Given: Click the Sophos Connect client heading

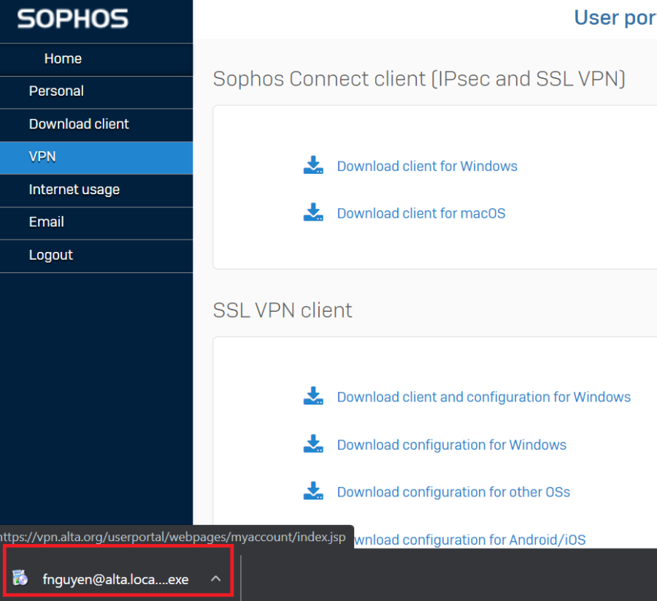Looking at the screenshot, I should tap(419, 79).
